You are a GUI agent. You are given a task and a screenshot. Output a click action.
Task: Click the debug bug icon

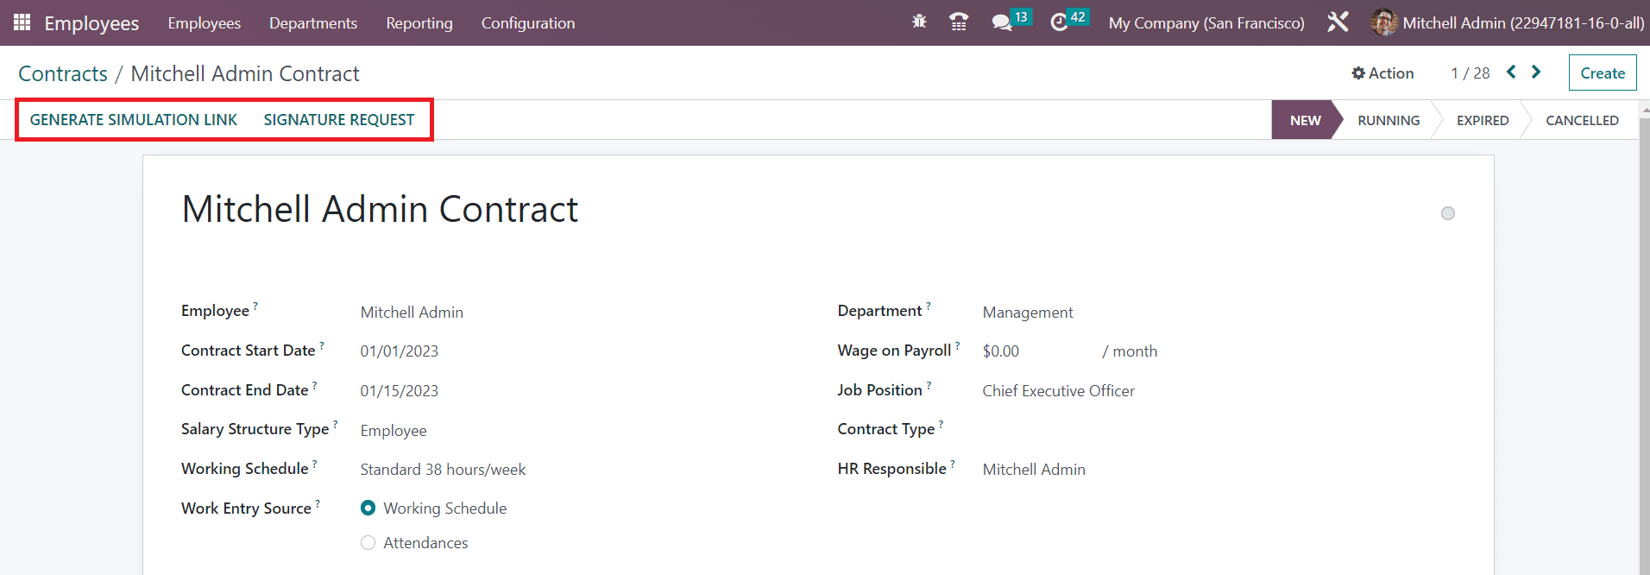coord(919,22)
